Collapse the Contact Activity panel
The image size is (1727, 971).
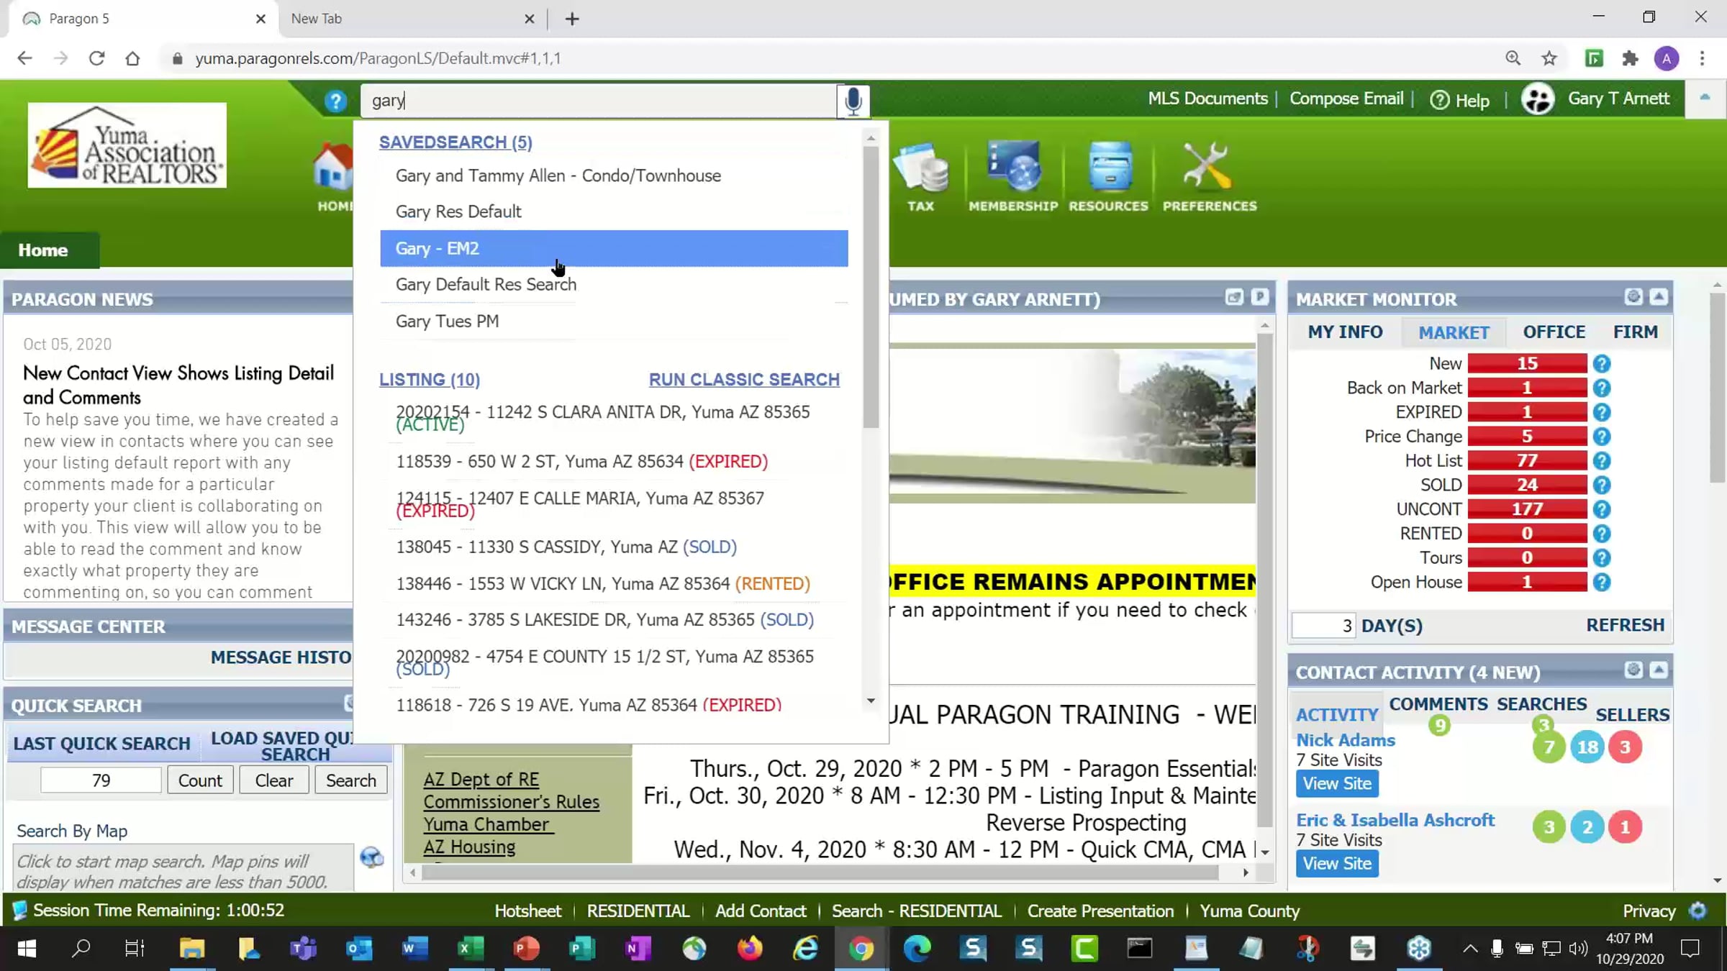(1659, 670)
